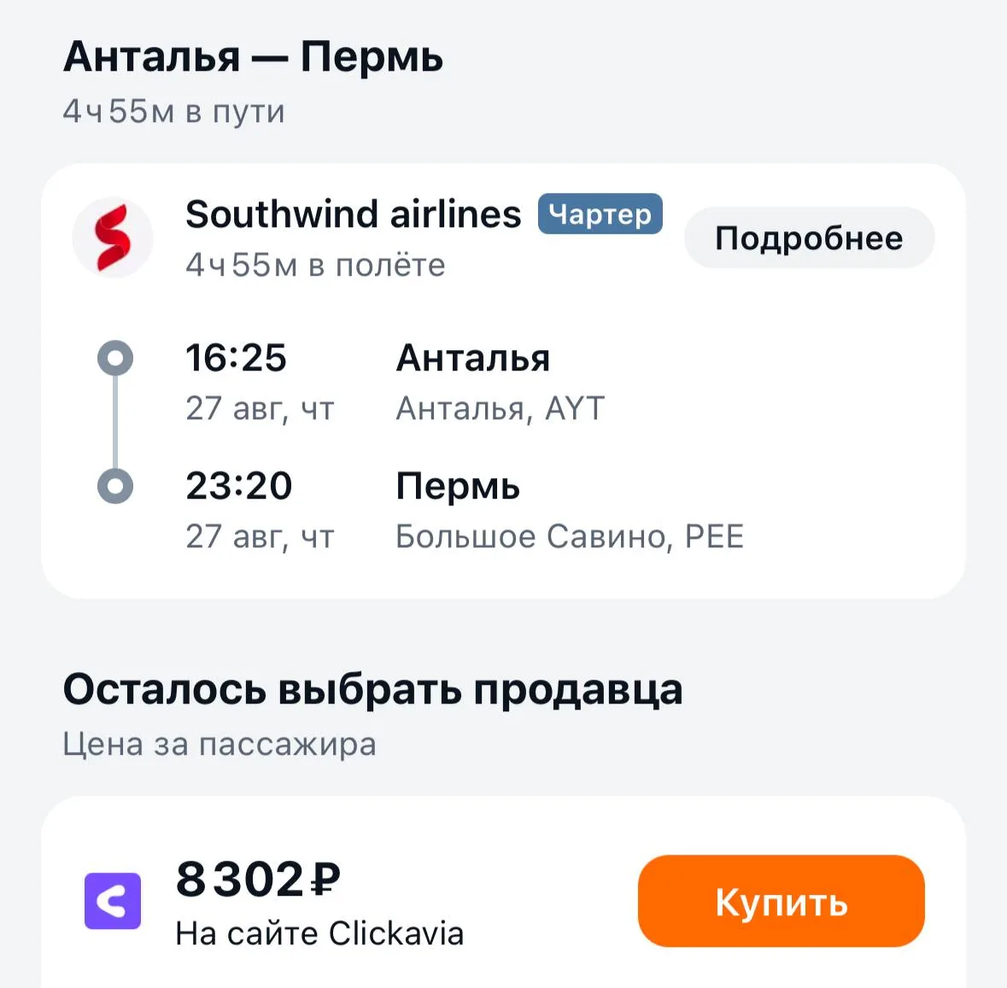Image resolution: width=1007 pixels, height=988 pixels.
Task: Click the Southwind airlines red logo
Action: (x=113, y=237)
